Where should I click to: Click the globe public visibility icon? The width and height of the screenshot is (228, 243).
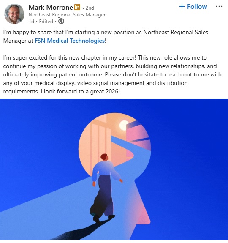click(x=61, y=21)
